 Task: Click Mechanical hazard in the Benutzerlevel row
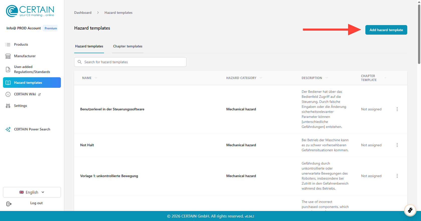(x=241, y=109)
